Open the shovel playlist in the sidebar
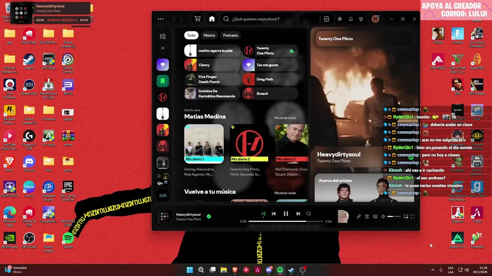Image resolution: width=492 pixels, height=276 pixels. pyautogui.click(x=163, y=114)
